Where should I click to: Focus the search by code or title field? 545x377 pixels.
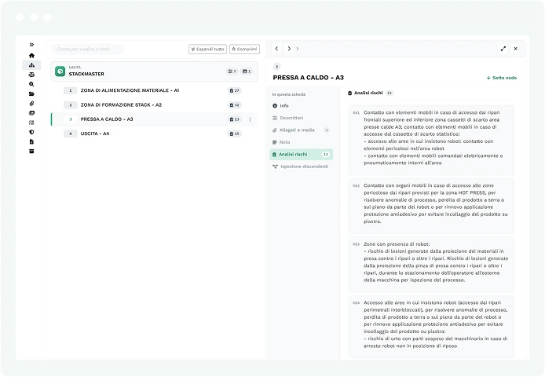tap(88, 49)
